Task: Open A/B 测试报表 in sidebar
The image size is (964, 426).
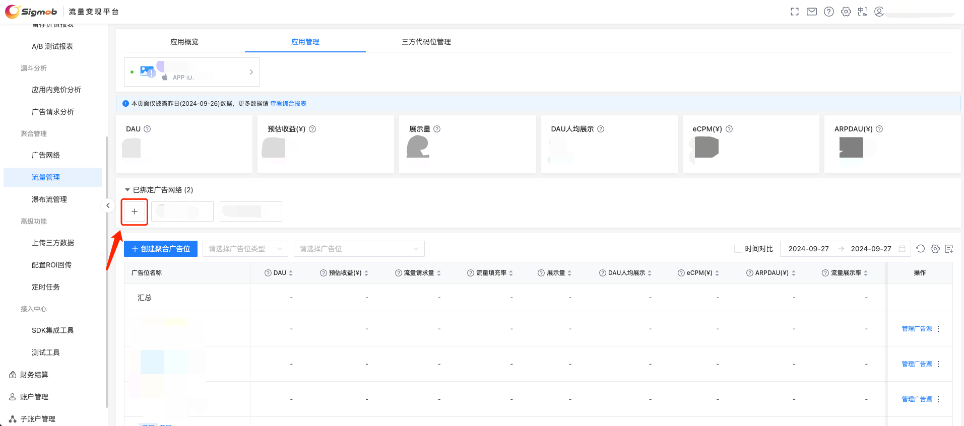Action: (x=52, y=46)
